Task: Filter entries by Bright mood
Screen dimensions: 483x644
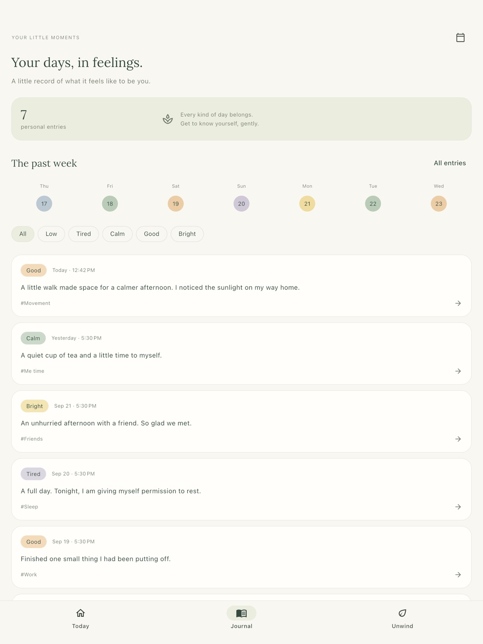Action: point(187,234)
